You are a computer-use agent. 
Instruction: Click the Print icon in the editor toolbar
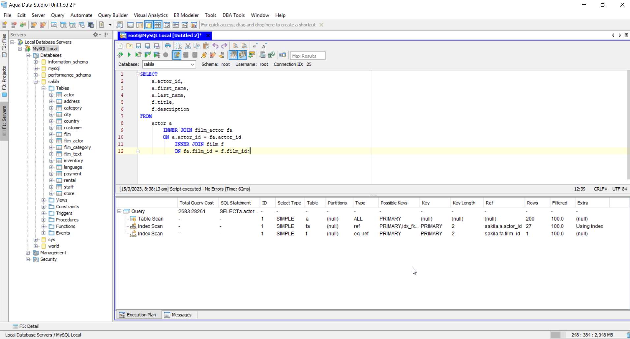168,46
